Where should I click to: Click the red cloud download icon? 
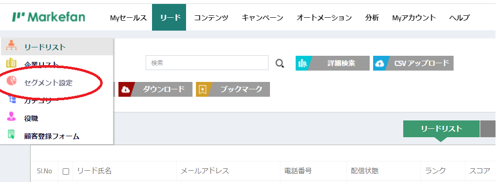[x=126, y=89]
